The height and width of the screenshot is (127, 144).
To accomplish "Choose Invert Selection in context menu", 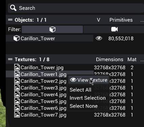I will coord(88,98).
